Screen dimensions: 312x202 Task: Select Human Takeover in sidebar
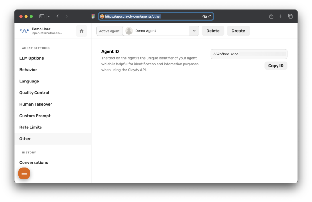pos(36,104)
